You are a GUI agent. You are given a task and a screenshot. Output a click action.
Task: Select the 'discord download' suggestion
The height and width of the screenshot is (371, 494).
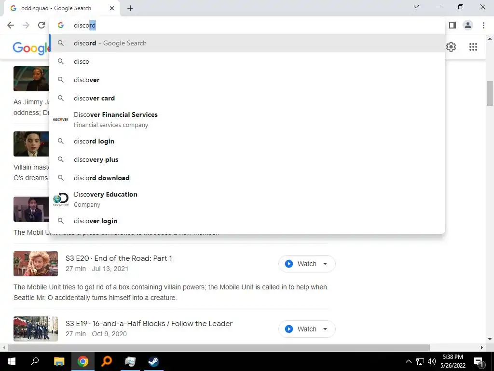[x=247, y=178]
